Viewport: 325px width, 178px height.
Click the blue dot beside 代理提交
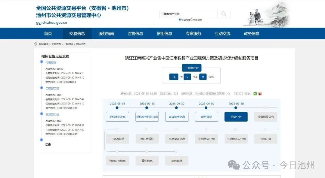point(42,62)
